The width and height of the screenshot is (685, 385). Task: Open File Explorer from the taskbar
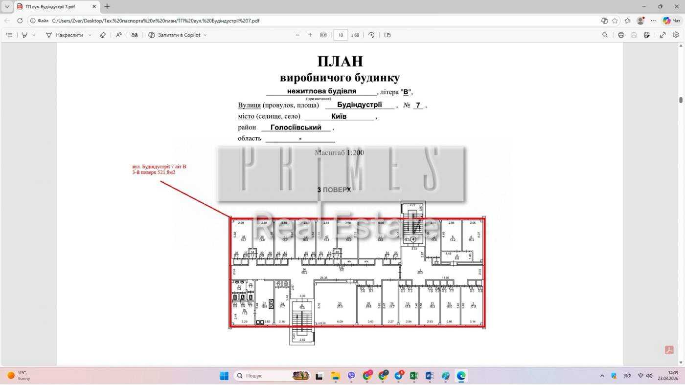tap(336, 376)
